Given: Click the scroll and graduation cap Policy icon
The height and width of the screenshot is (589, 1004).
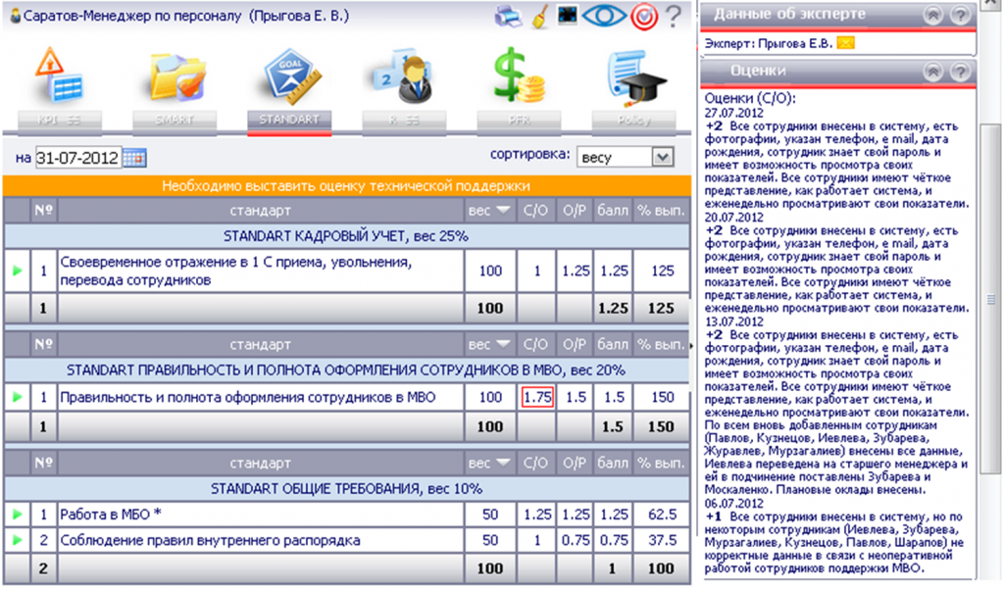Looking at the screenshot, I should (635, 76).
